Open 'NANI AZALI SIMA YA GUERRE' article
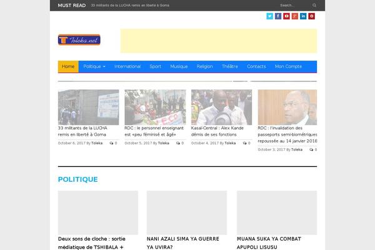This screenshot has width=375, height=250. (x=183, y=243)
